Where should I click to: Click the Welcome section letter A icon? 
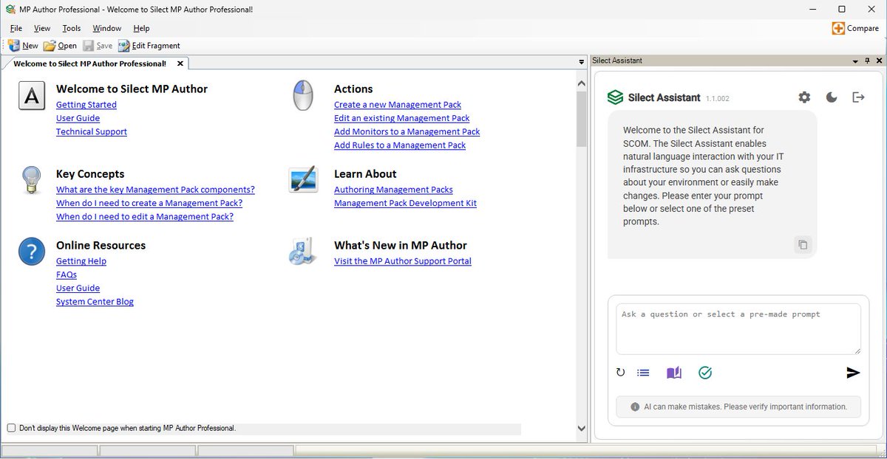[31, 96]
